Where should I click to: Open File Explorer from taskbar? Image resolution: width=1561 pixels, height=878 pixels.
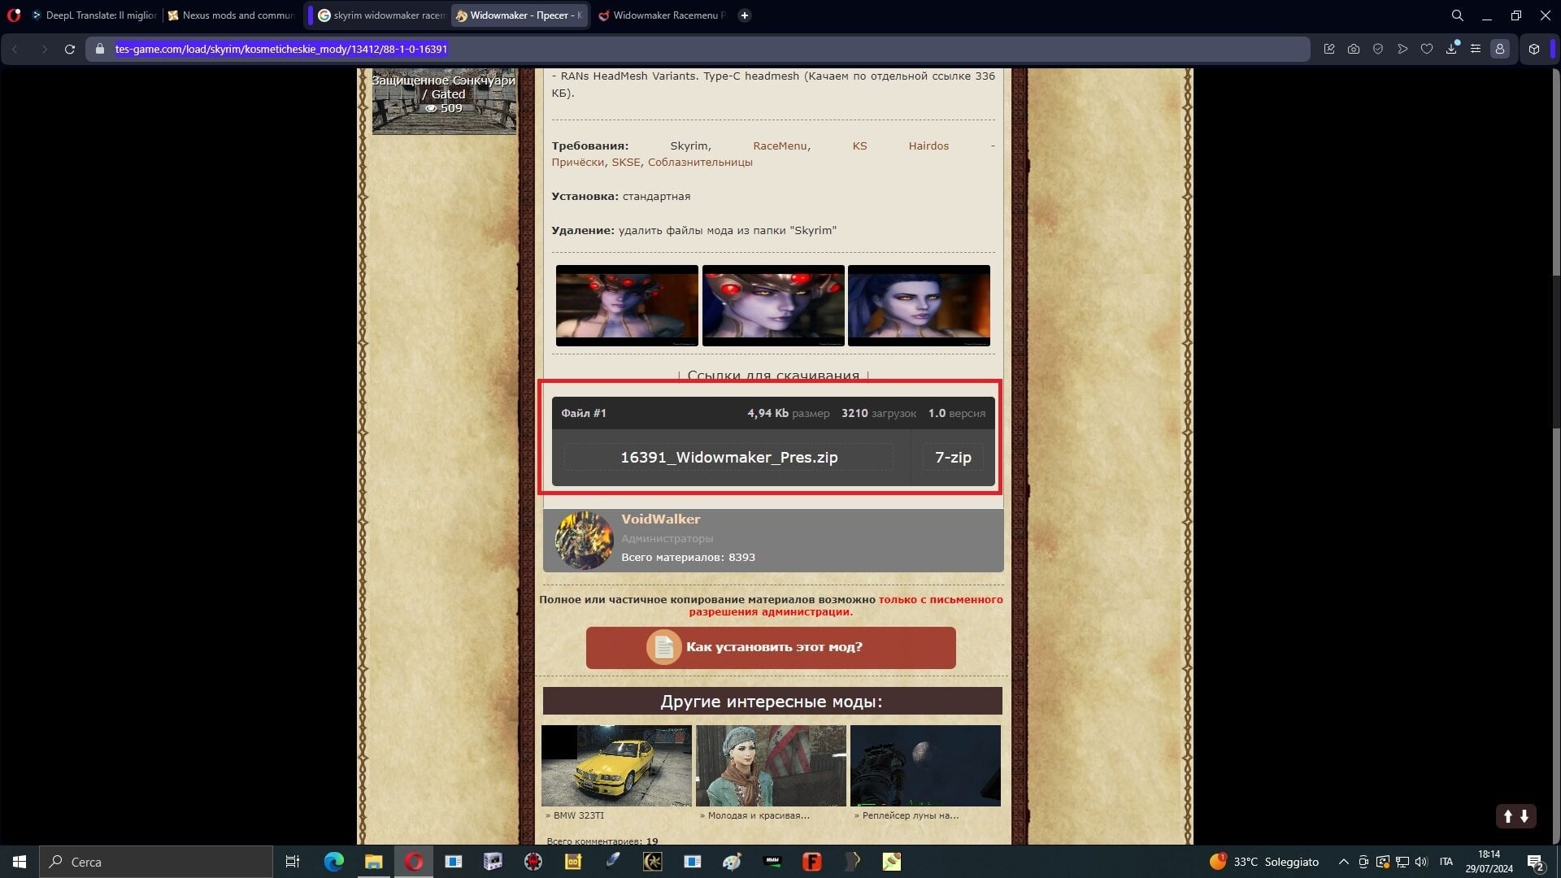(373, 862)
